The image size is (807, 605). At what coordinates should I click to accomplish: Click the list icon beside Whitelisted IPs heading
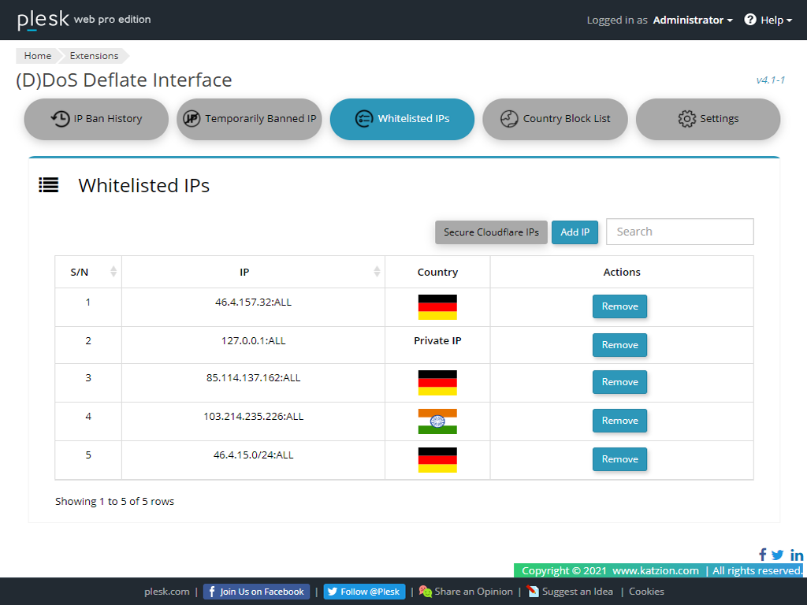(49, 185)
